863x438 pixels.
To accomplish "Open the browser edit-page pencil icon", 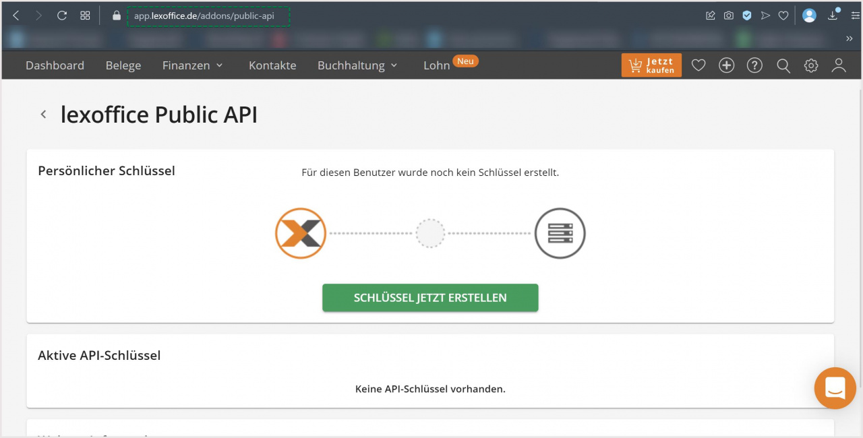I will click(x=711, y=15).
